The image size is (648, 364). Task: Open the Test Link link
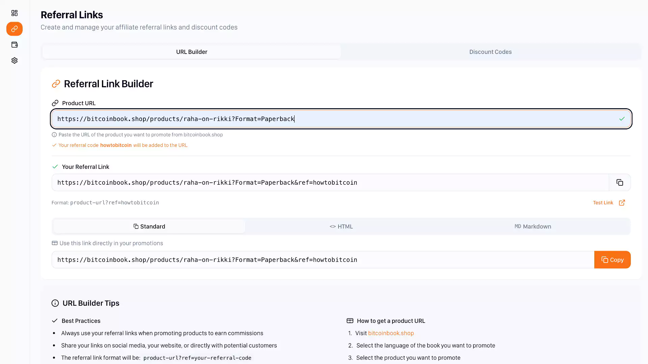603,203
